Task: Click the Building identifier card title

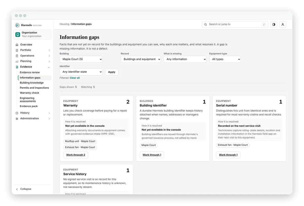Action: point(153,105)
